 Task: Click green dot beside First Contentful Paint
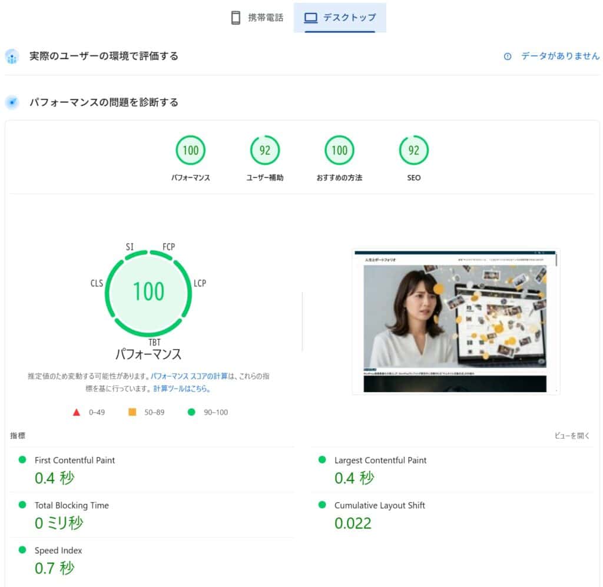click(22, 460)
